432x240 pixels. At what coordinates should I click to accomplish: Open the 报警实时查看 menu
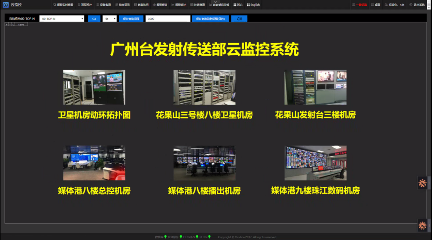click(63, 5)
